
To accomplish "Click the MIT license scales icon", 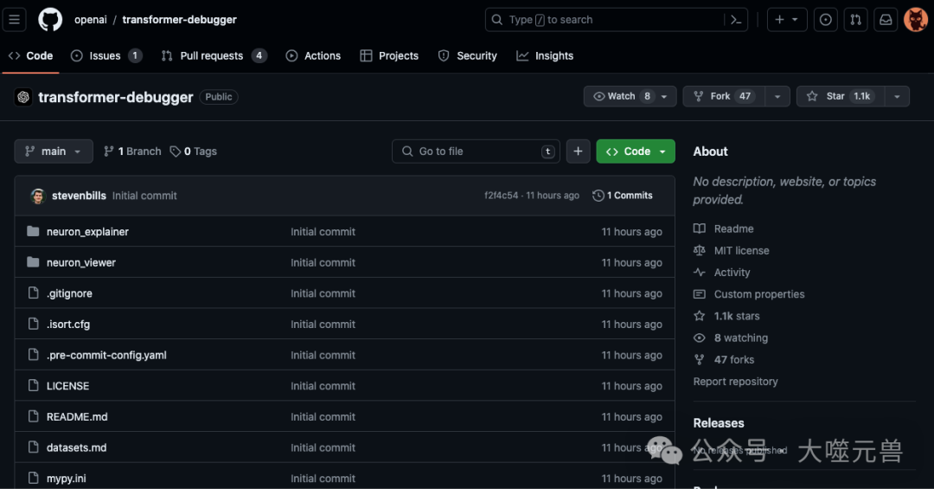I will pyautogui.click(x=700, y=250).
